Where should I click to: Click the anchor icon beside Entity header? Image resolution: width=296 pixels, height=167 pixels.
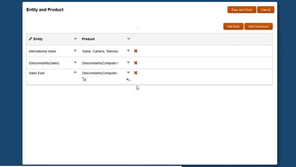coord(31,39)
